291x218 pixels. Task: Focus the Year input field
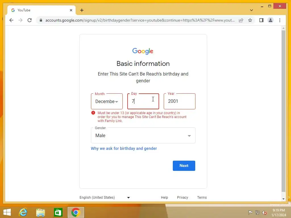(180, 101)
